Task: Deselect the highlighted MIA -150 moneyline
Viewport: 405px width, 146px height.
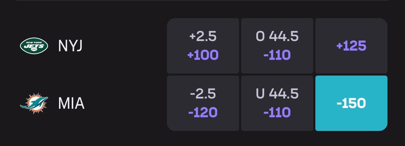Action: pos(351,103)
